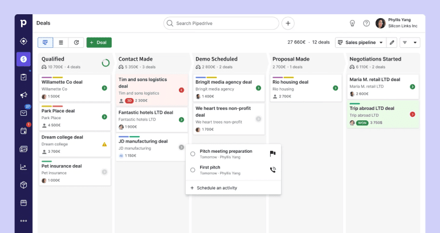Click the green + Deal button
Image resolution: width=440 pixels, height=233 pixels.
tap(99, 42)
